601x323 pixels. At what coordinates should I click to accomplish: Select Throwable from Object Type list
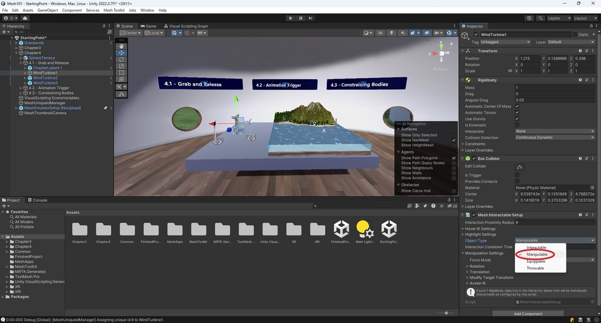coord(535,268)
